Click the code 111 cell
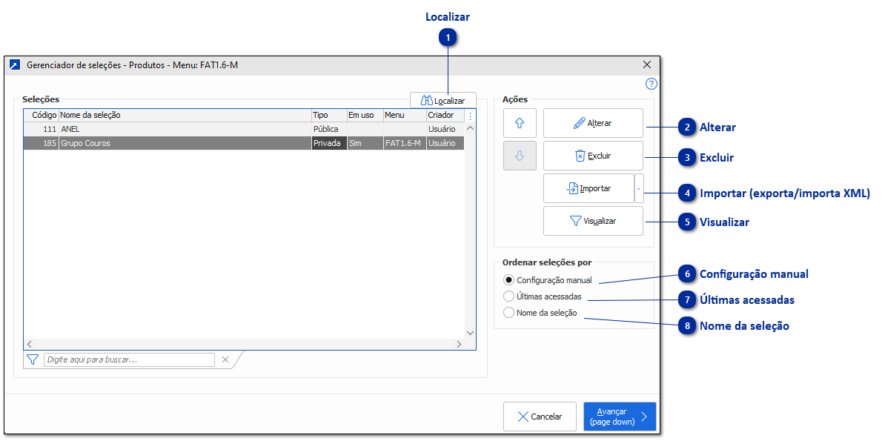This screenshot has height=441, width=882. coord(41,130)
